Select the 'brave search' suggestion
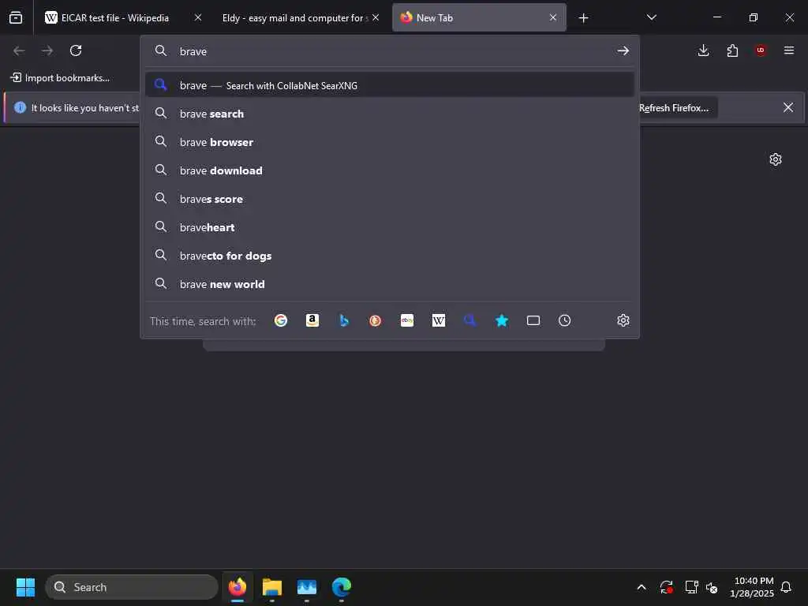 (390, 114)
